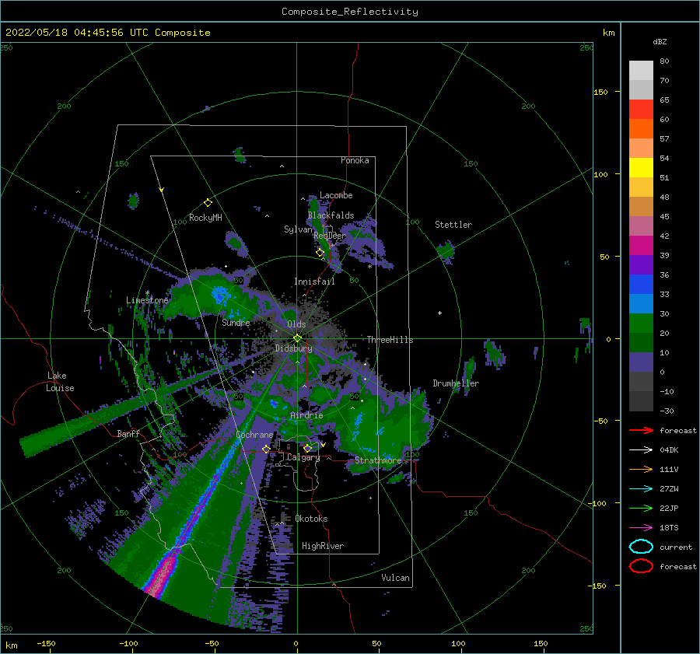Click the light blue swatch above 30 dBZ
Screen dimensions: 700x654
point(641,303)
